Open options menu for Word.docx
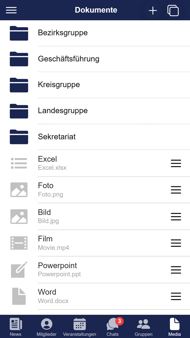 point(176,296)
